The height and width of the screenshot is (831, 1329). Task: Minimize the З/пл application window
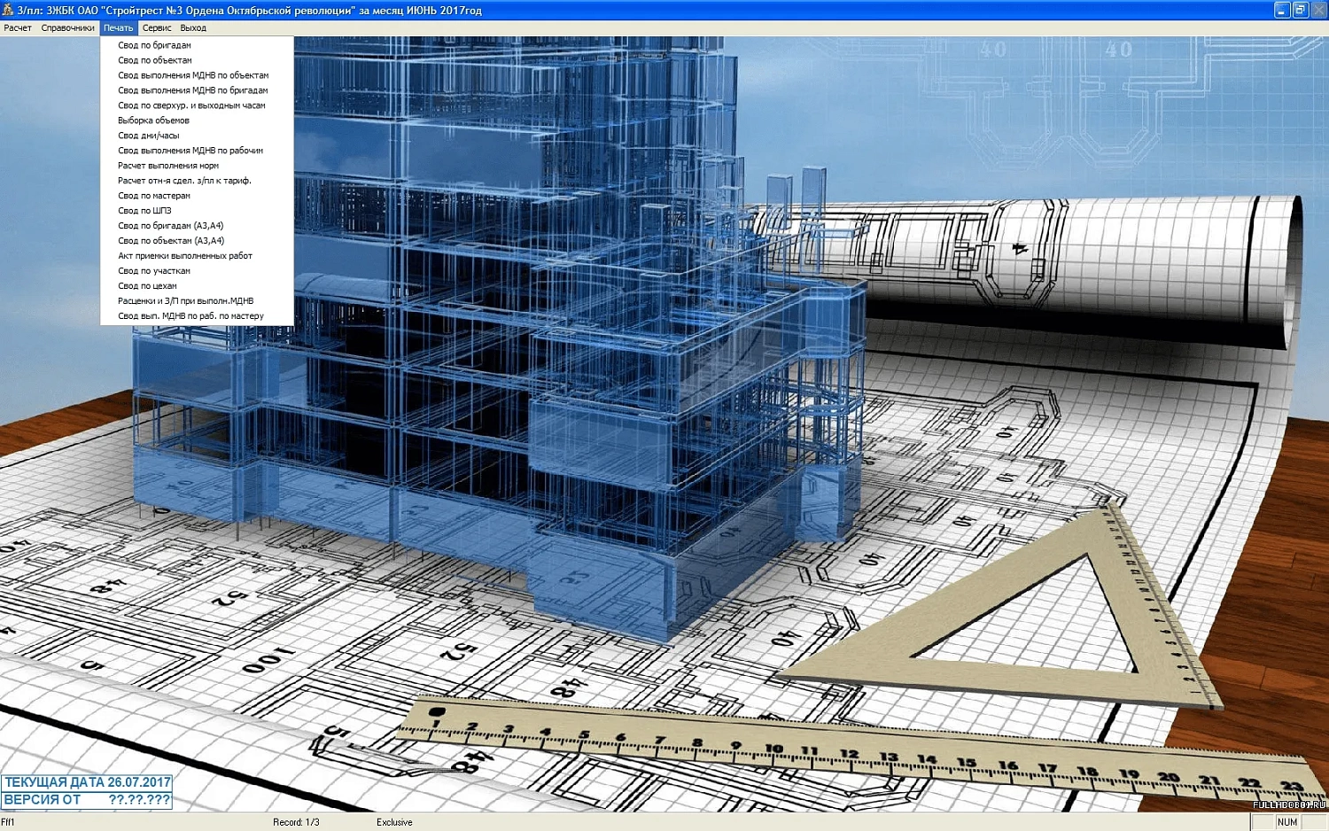click(x=1282, y=10)
